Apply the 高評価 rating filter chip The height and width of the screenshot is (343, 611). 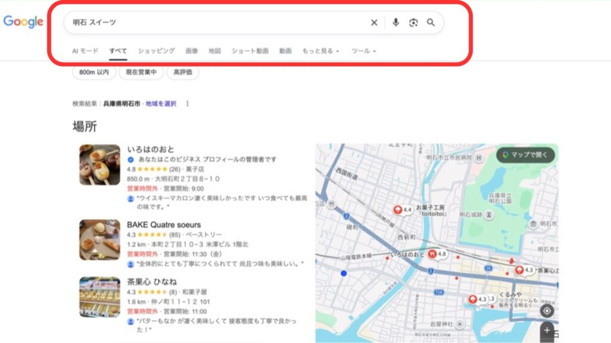(x=183, y=73)
